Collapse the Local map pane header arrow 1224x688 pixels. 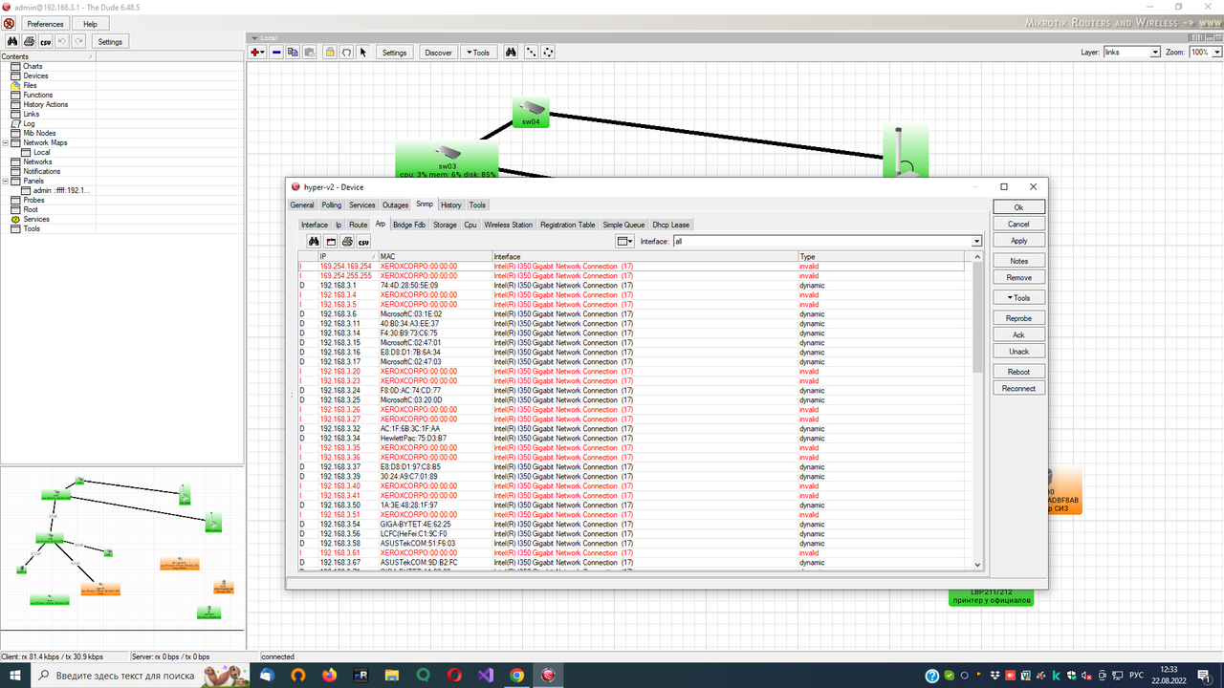tap(253, 38)
